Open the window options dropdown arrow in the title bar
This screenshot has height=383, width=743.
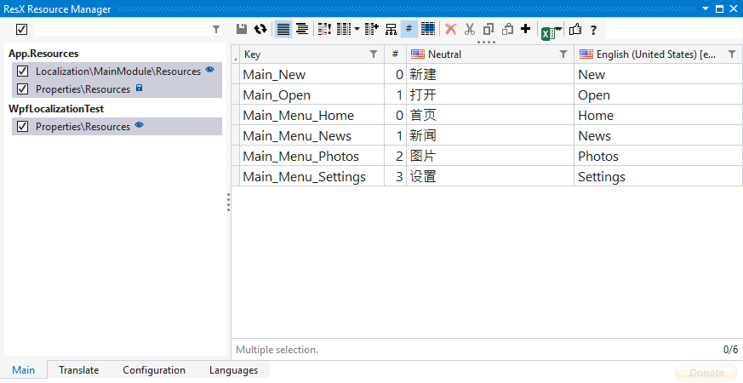(706, 9)
